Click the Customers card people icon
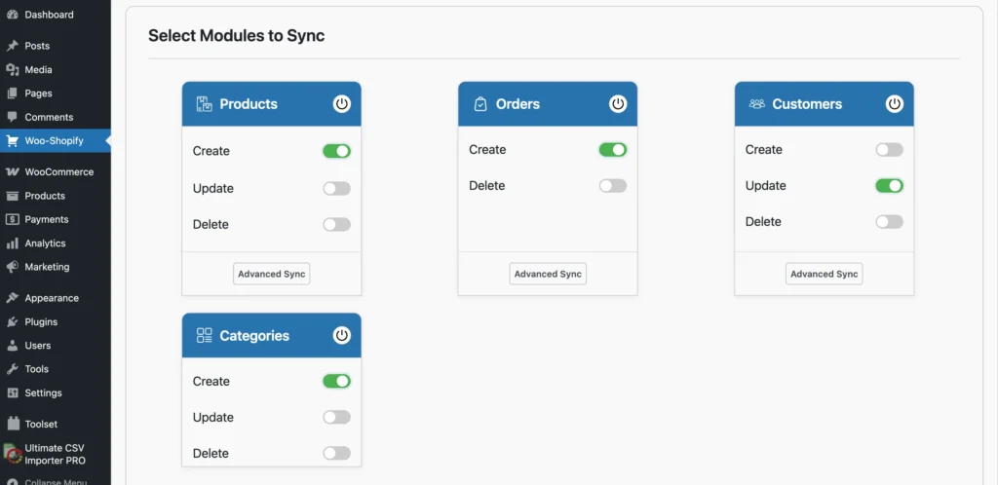Viewport: 998px width, 485px height. point(756,103)
